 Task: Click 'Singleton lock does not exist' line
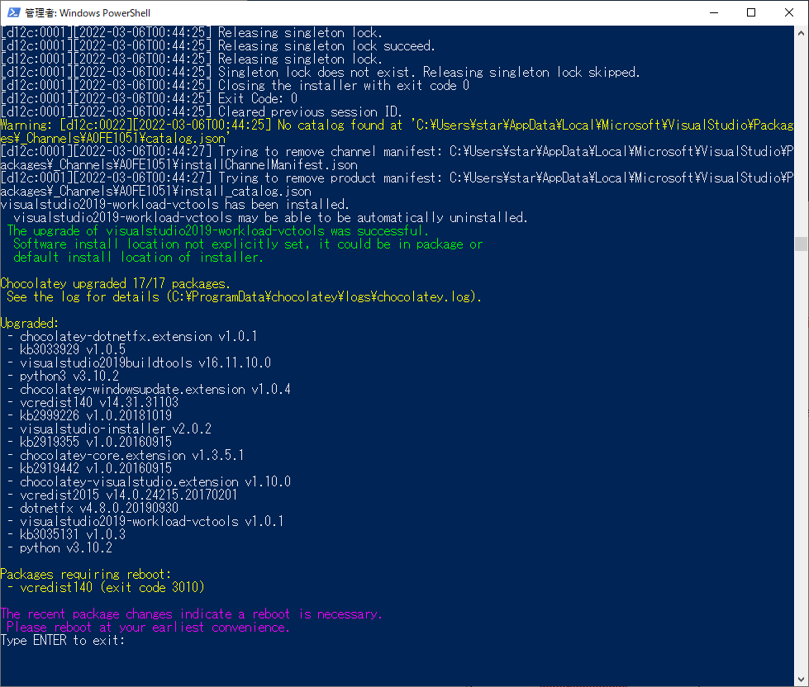point(321,72)
